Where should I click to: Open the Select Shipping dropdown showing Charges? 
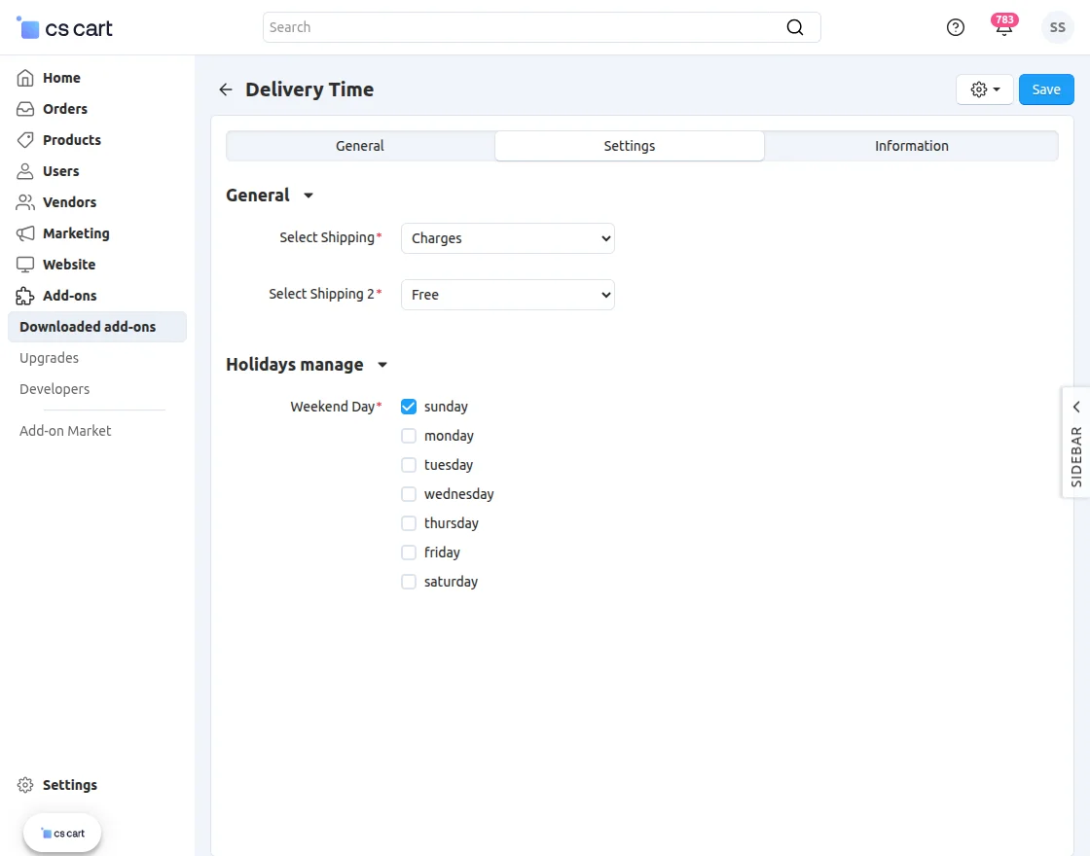pos(507,237)
